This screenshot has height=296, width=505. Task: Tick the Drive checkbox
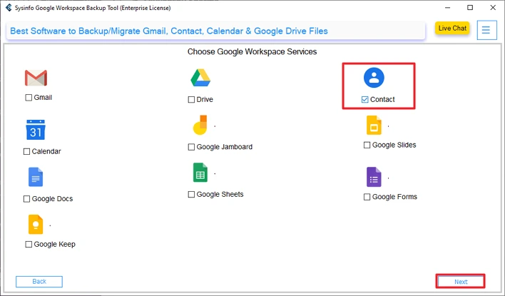tap(191, 100)
